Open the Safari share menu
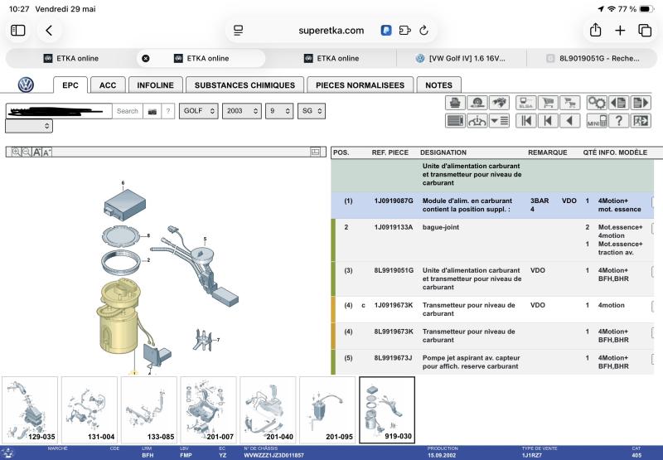 (595, 30)
